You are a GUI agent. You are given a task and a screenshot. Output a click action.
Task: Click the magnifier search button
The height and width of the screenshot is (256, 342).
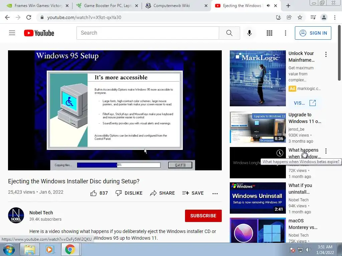click(229, 33)
